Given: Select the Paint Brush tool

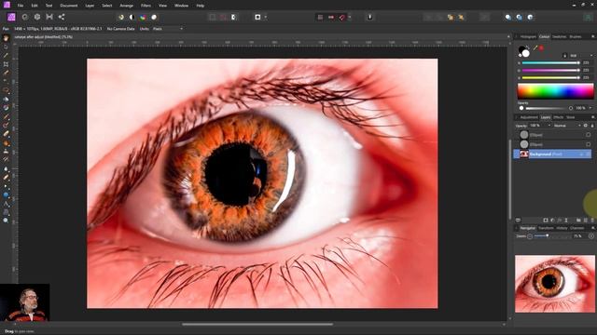Looking at the screenshot, I should click(6, 116).
